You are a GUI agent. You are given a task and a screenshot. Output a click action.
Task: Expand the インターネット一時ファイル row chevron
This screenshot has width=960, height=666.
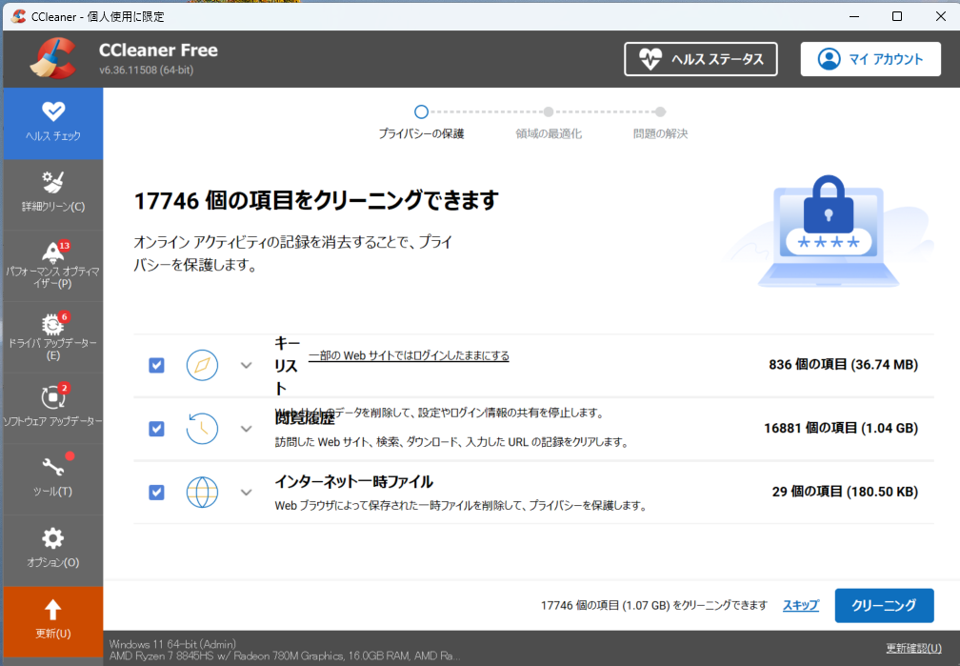(246, 493)
